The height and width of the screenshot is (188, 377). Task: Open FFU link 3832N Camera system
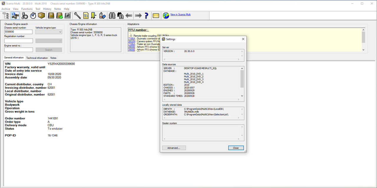[x=132, y=41]
